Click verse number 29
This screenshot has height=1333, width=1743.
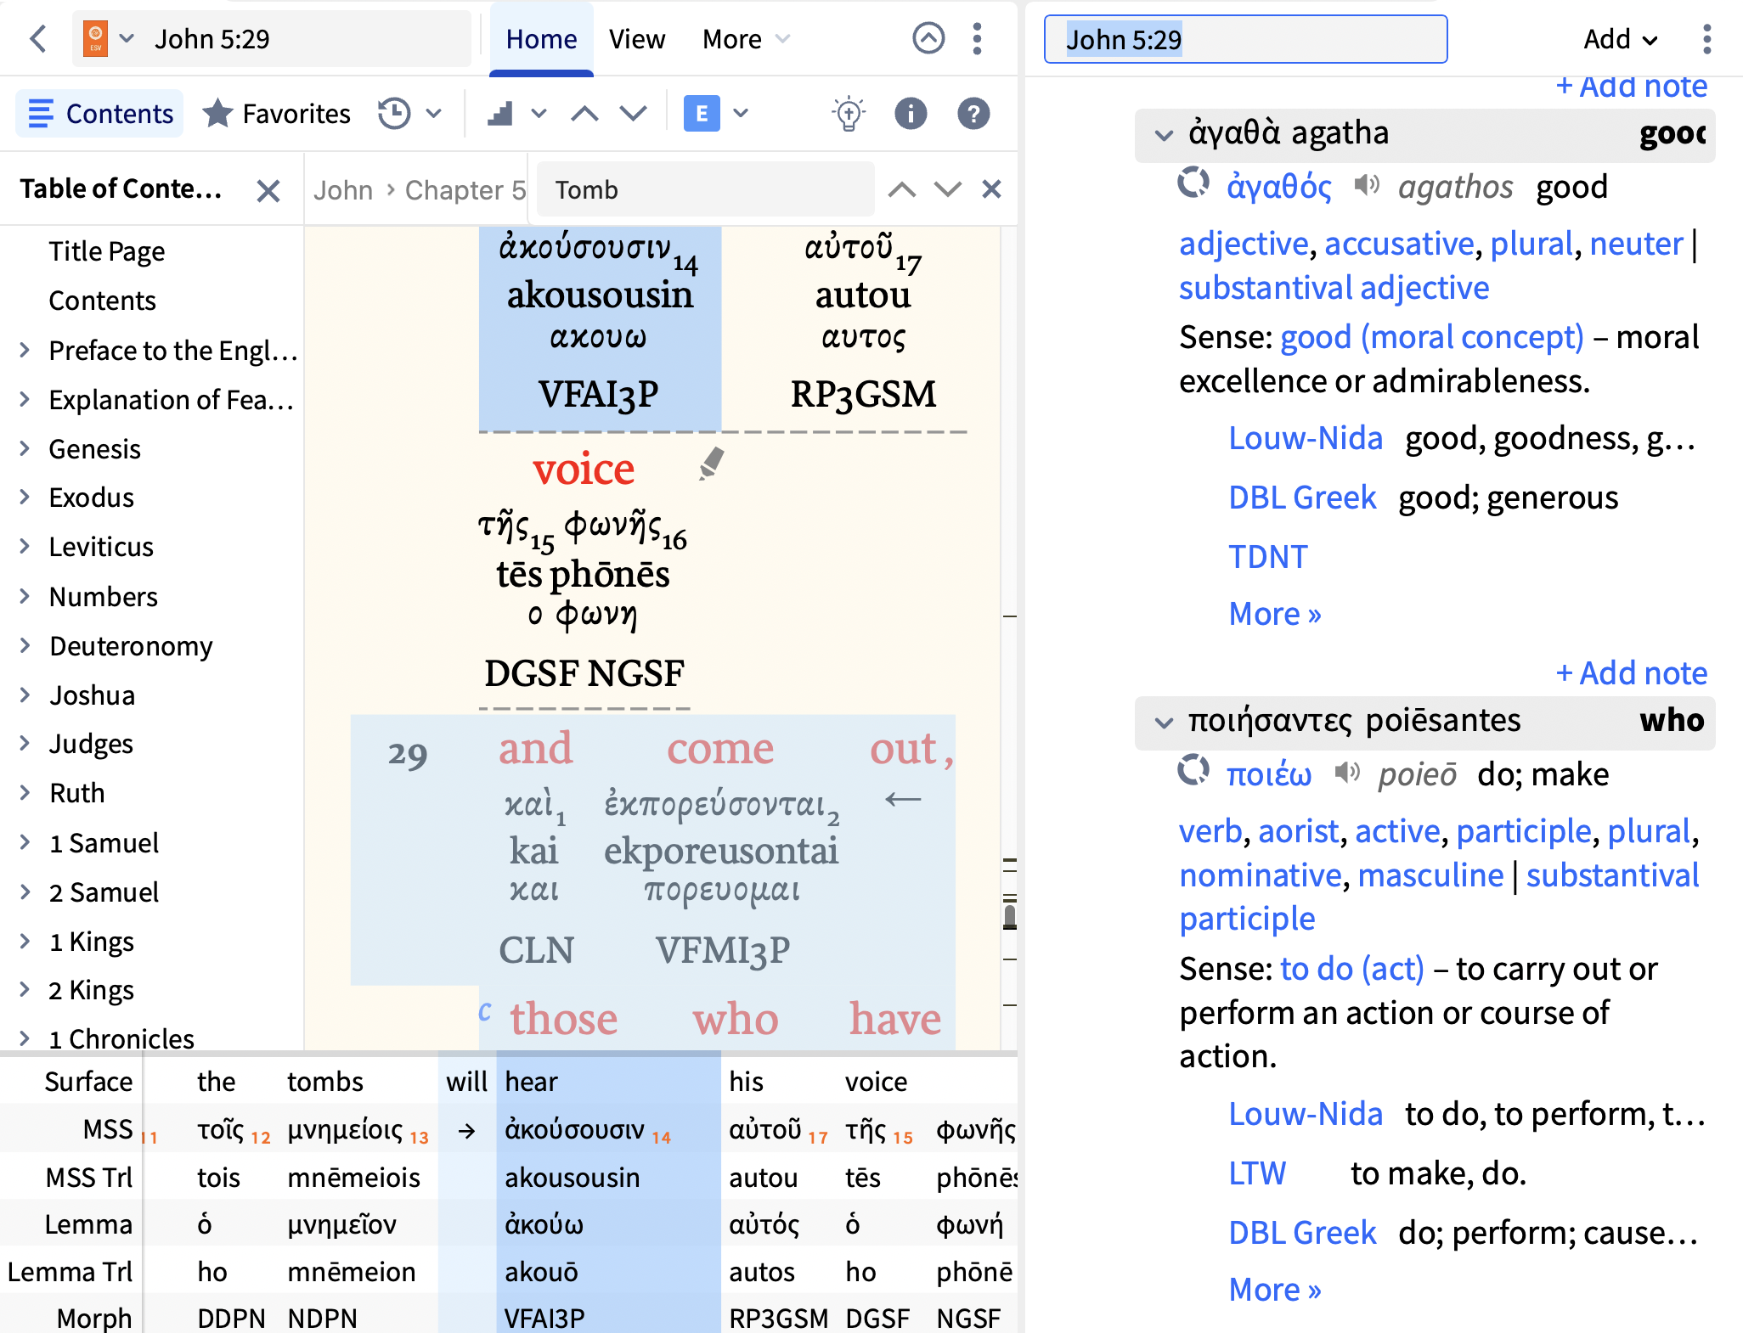click(408, 754)
